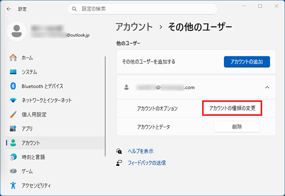This screenshot has height=196, width=285.
Task: Click the profile avatar picture
Action: [x=17, y=31]
